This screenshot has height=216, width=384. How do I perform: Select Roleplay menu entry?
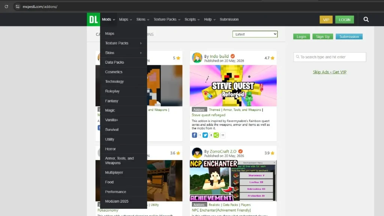tap(123, 91)
